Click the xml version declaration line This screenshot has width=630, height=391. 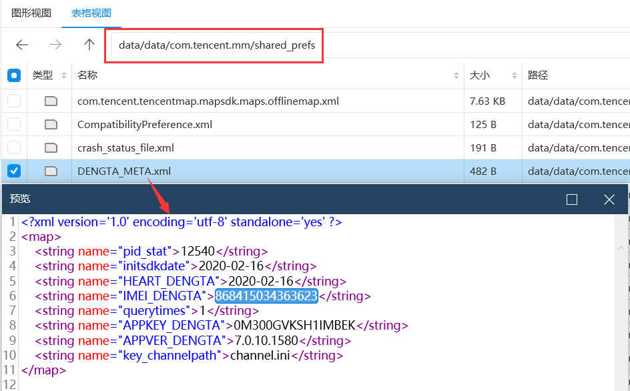182,222
